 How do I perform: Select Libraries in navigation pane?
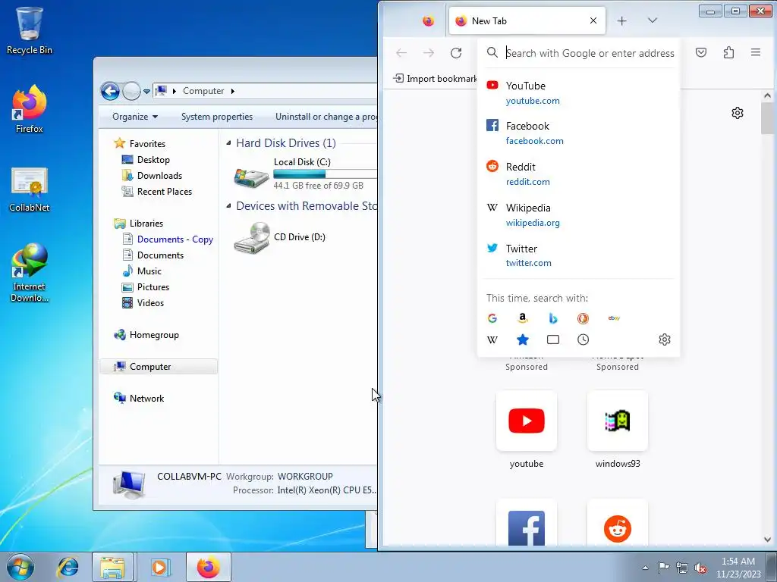pyautogui.click(x=146, y=224)
